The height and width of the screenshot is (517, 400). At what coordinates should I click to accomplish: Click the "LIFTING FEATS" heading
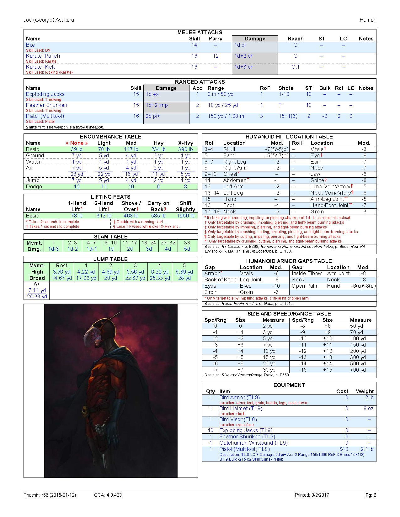point(111,197)
